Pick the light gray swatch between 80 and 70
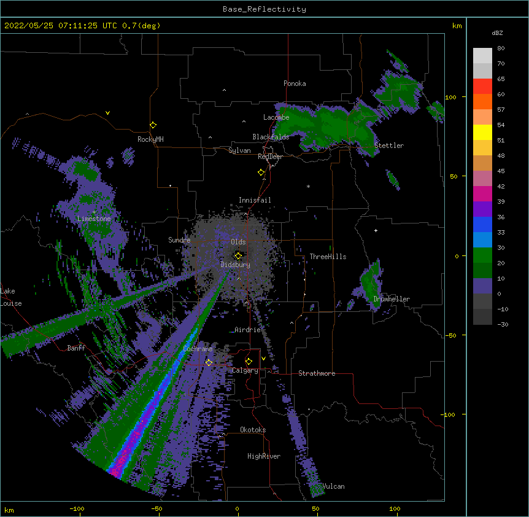 482,56
